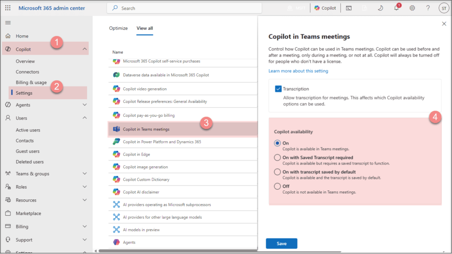Switch to the Optimize tab
The width and height of the screenshot is (452, 254).
[x=118, y=28]
